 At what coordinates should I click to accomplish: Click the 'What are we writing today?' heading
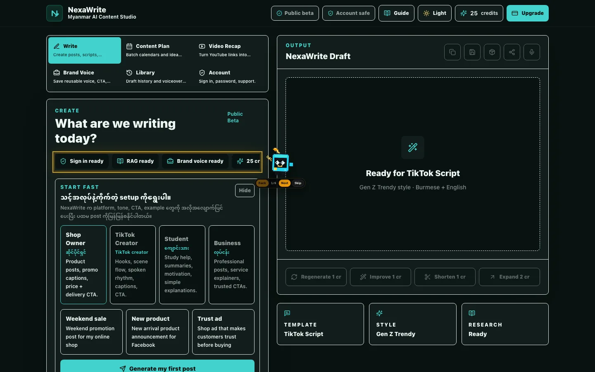pos(115,131)
